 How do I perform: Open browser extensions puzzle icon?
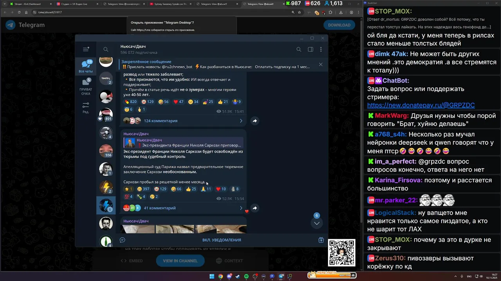[x=330, y=12]
